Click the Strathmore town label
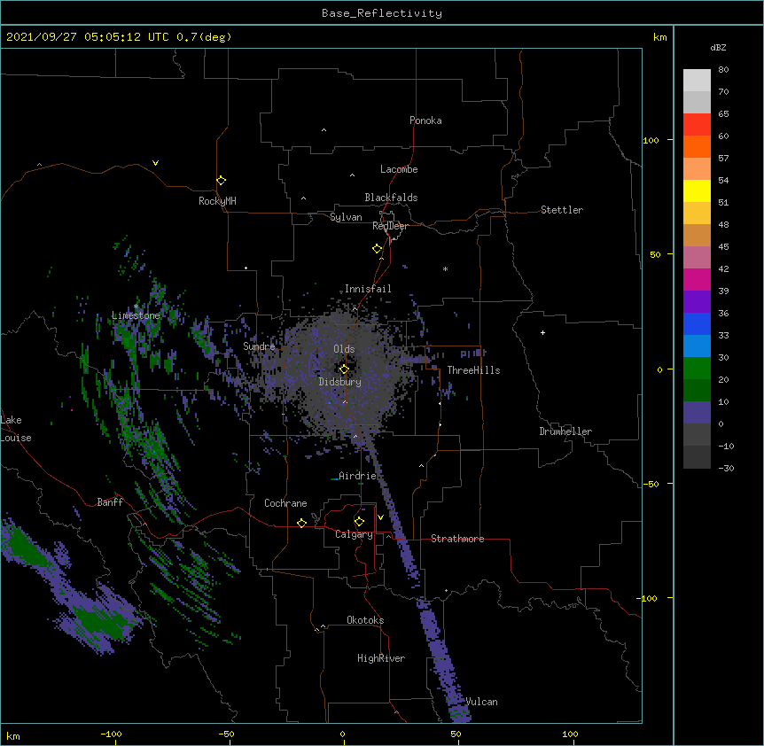The image size is (764, 746). click(457, 539)
